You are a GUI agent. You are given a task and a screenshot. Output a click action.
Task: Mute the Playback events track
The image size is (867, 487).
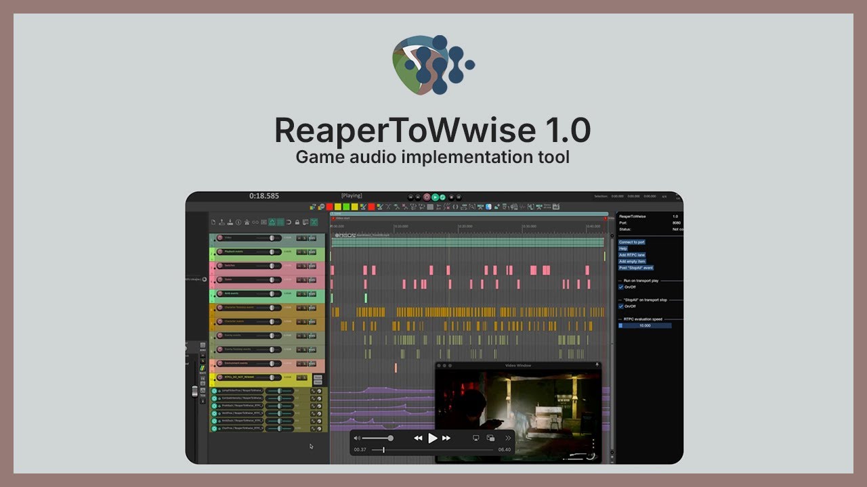299,252
